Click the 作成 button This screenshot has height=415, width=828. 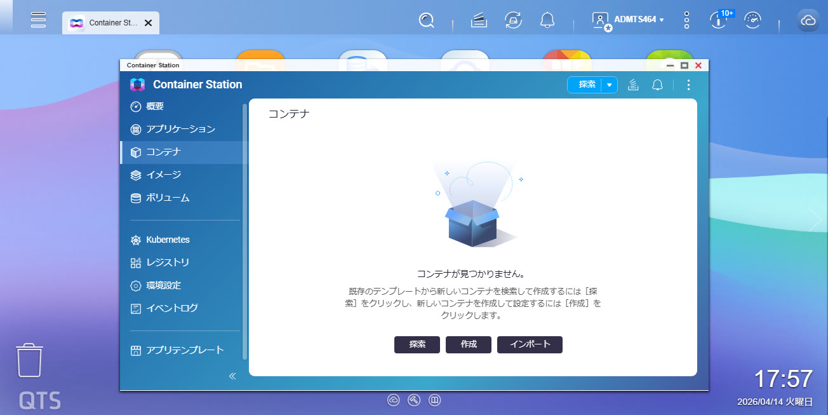click(469, 344)
